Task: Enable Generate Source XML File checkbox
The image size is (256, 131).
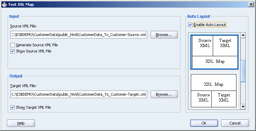Action: (x=13, y=45)
